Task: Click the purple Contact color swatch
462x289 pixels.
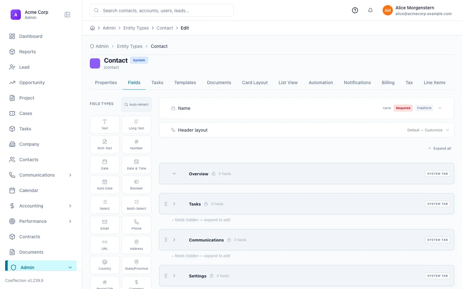Action: click(x=95, y=63)
